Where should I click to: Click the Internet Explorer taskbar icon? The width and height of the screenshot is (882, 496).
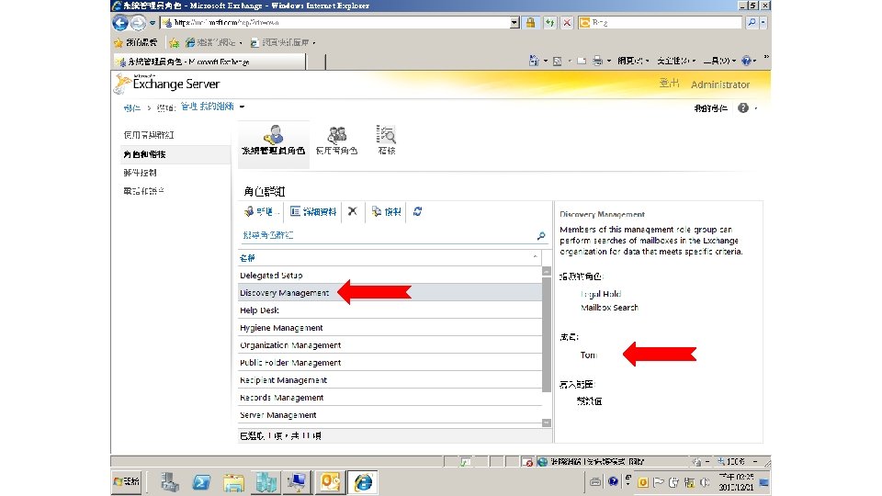[363, 482]
